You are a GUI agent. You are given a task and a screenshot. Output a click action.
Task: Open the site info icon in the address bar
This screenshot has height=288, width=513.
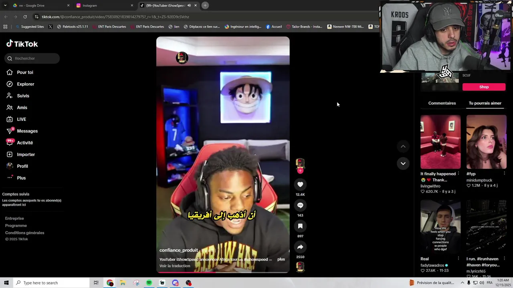tap(36, 17)
